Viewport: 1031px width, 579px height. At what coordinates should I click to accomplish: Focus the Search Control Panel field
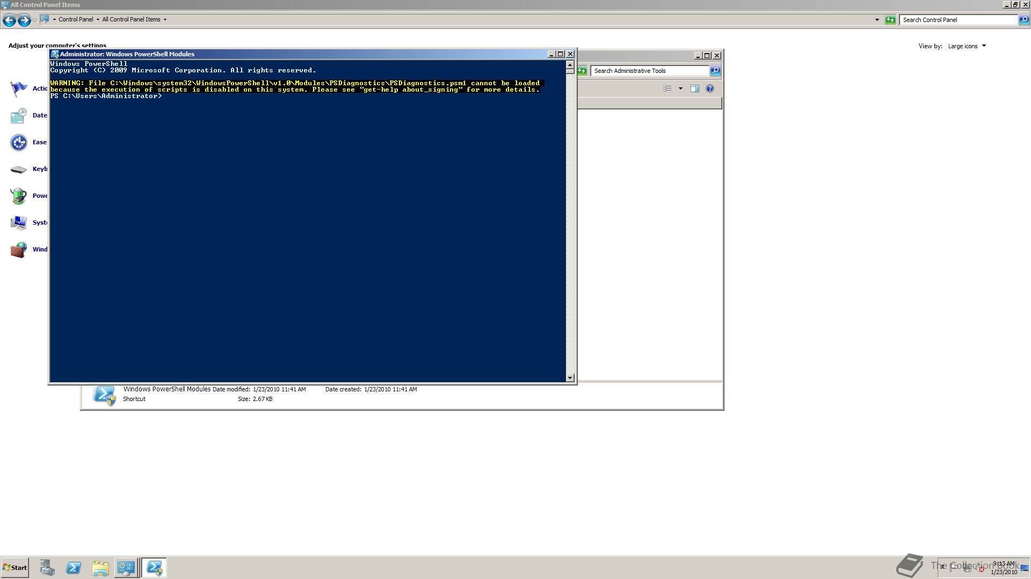point(959,20)
